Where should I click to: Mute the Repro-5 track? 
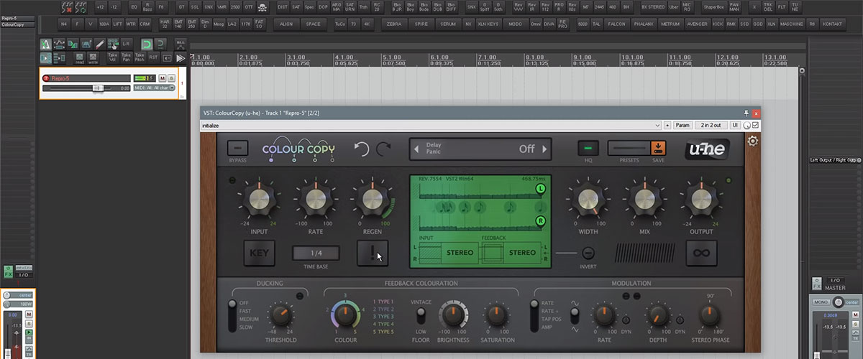[x=163, y=78]
